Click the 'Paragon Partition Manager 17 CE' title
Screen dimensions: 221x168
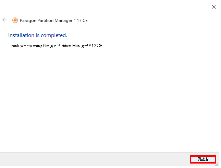tap(54, 21)
